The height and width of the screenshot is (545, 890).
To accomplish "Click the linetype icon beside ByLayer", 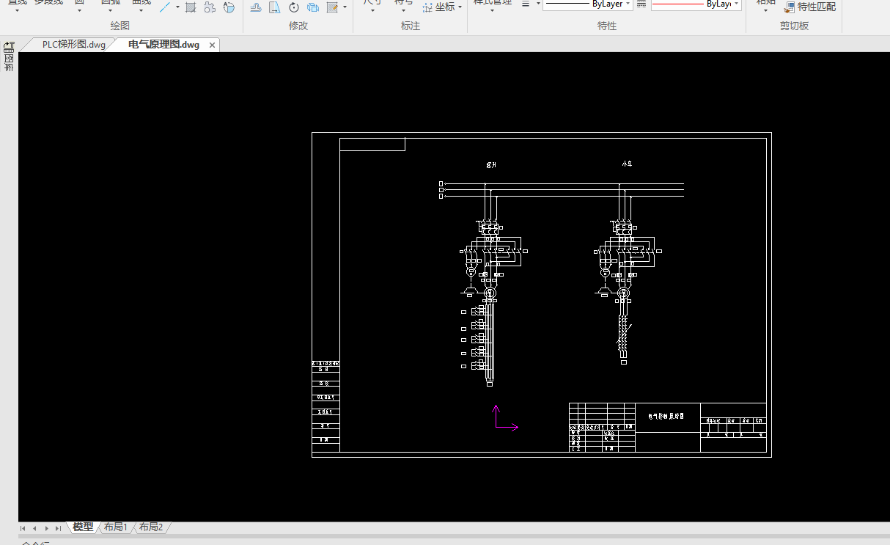I will click(641, 4).
